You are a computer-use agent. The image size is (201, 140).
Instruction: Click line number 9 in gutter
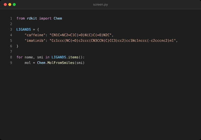point(11,63)
